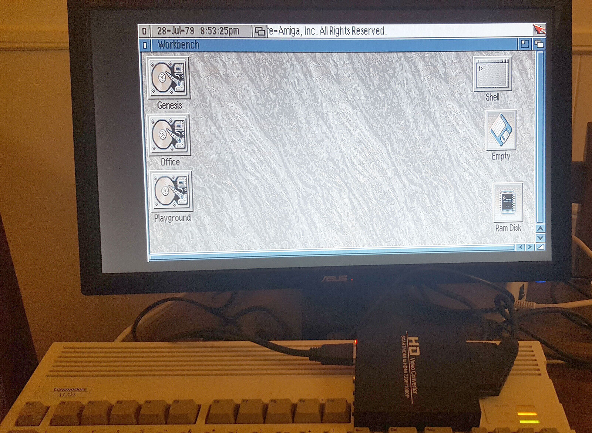The image size is (592, 433).
Task: Click the left arrow of Workbench scrollbar
Action: click(521, 247)
